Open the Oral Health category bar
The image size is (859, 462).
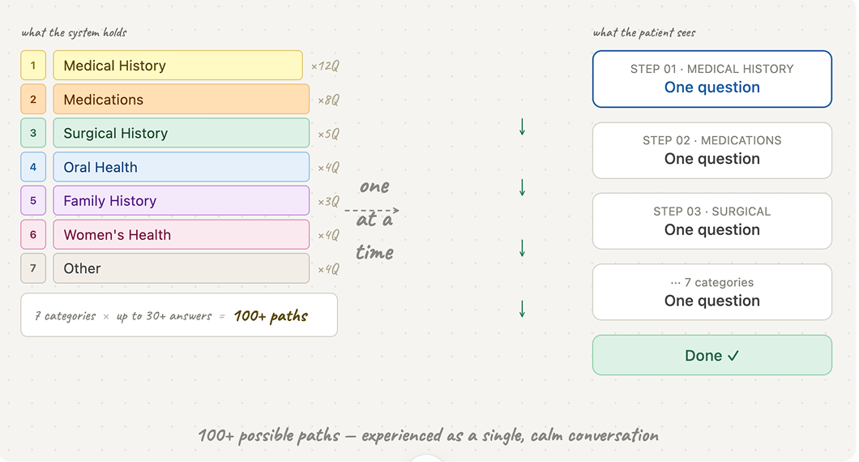(x=182, y=167)
